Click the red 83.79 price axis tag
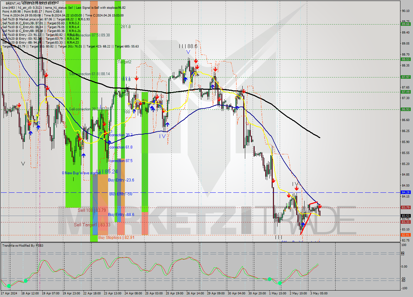 (406, 208)
